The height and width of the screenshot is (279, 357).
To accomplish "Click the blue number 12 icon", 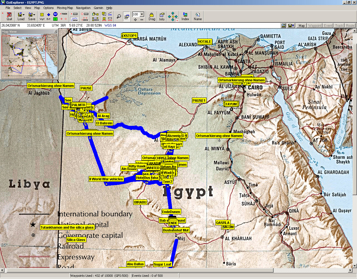I will point(55,14).
